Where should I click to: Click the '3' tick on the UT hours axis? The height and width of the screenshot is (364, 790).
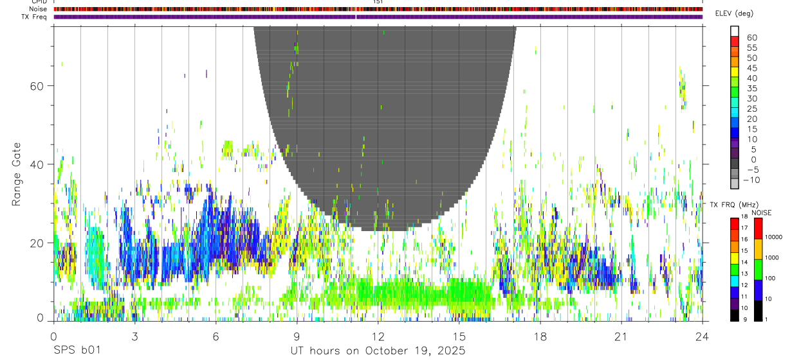134,336
